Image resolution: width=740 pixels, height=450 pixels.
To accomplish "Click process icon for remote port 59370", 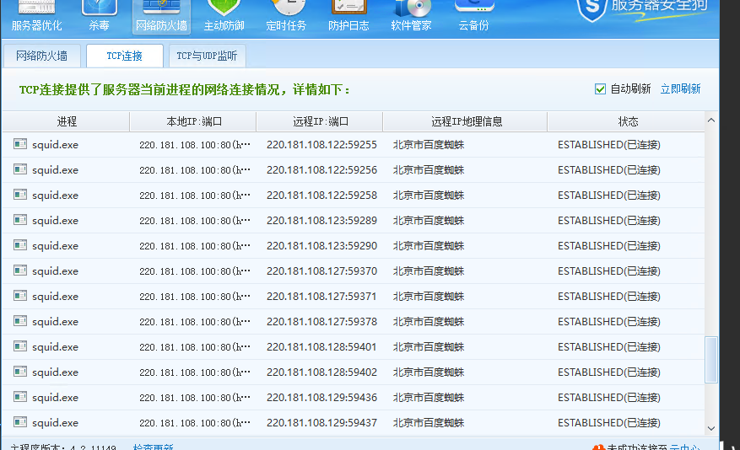I will click(x=19, y=271).
